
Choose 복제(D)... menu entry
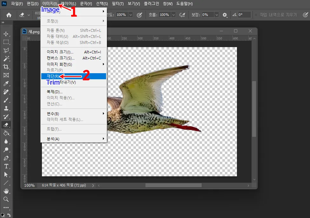coord(74,92)
